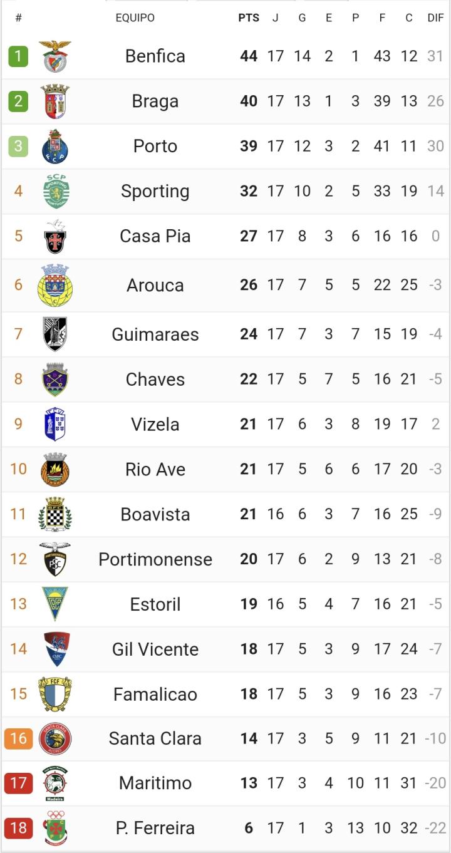Click the Maritimo club crest
The height and width of the screenshot is (853, 451).
[x=55, y=783]
